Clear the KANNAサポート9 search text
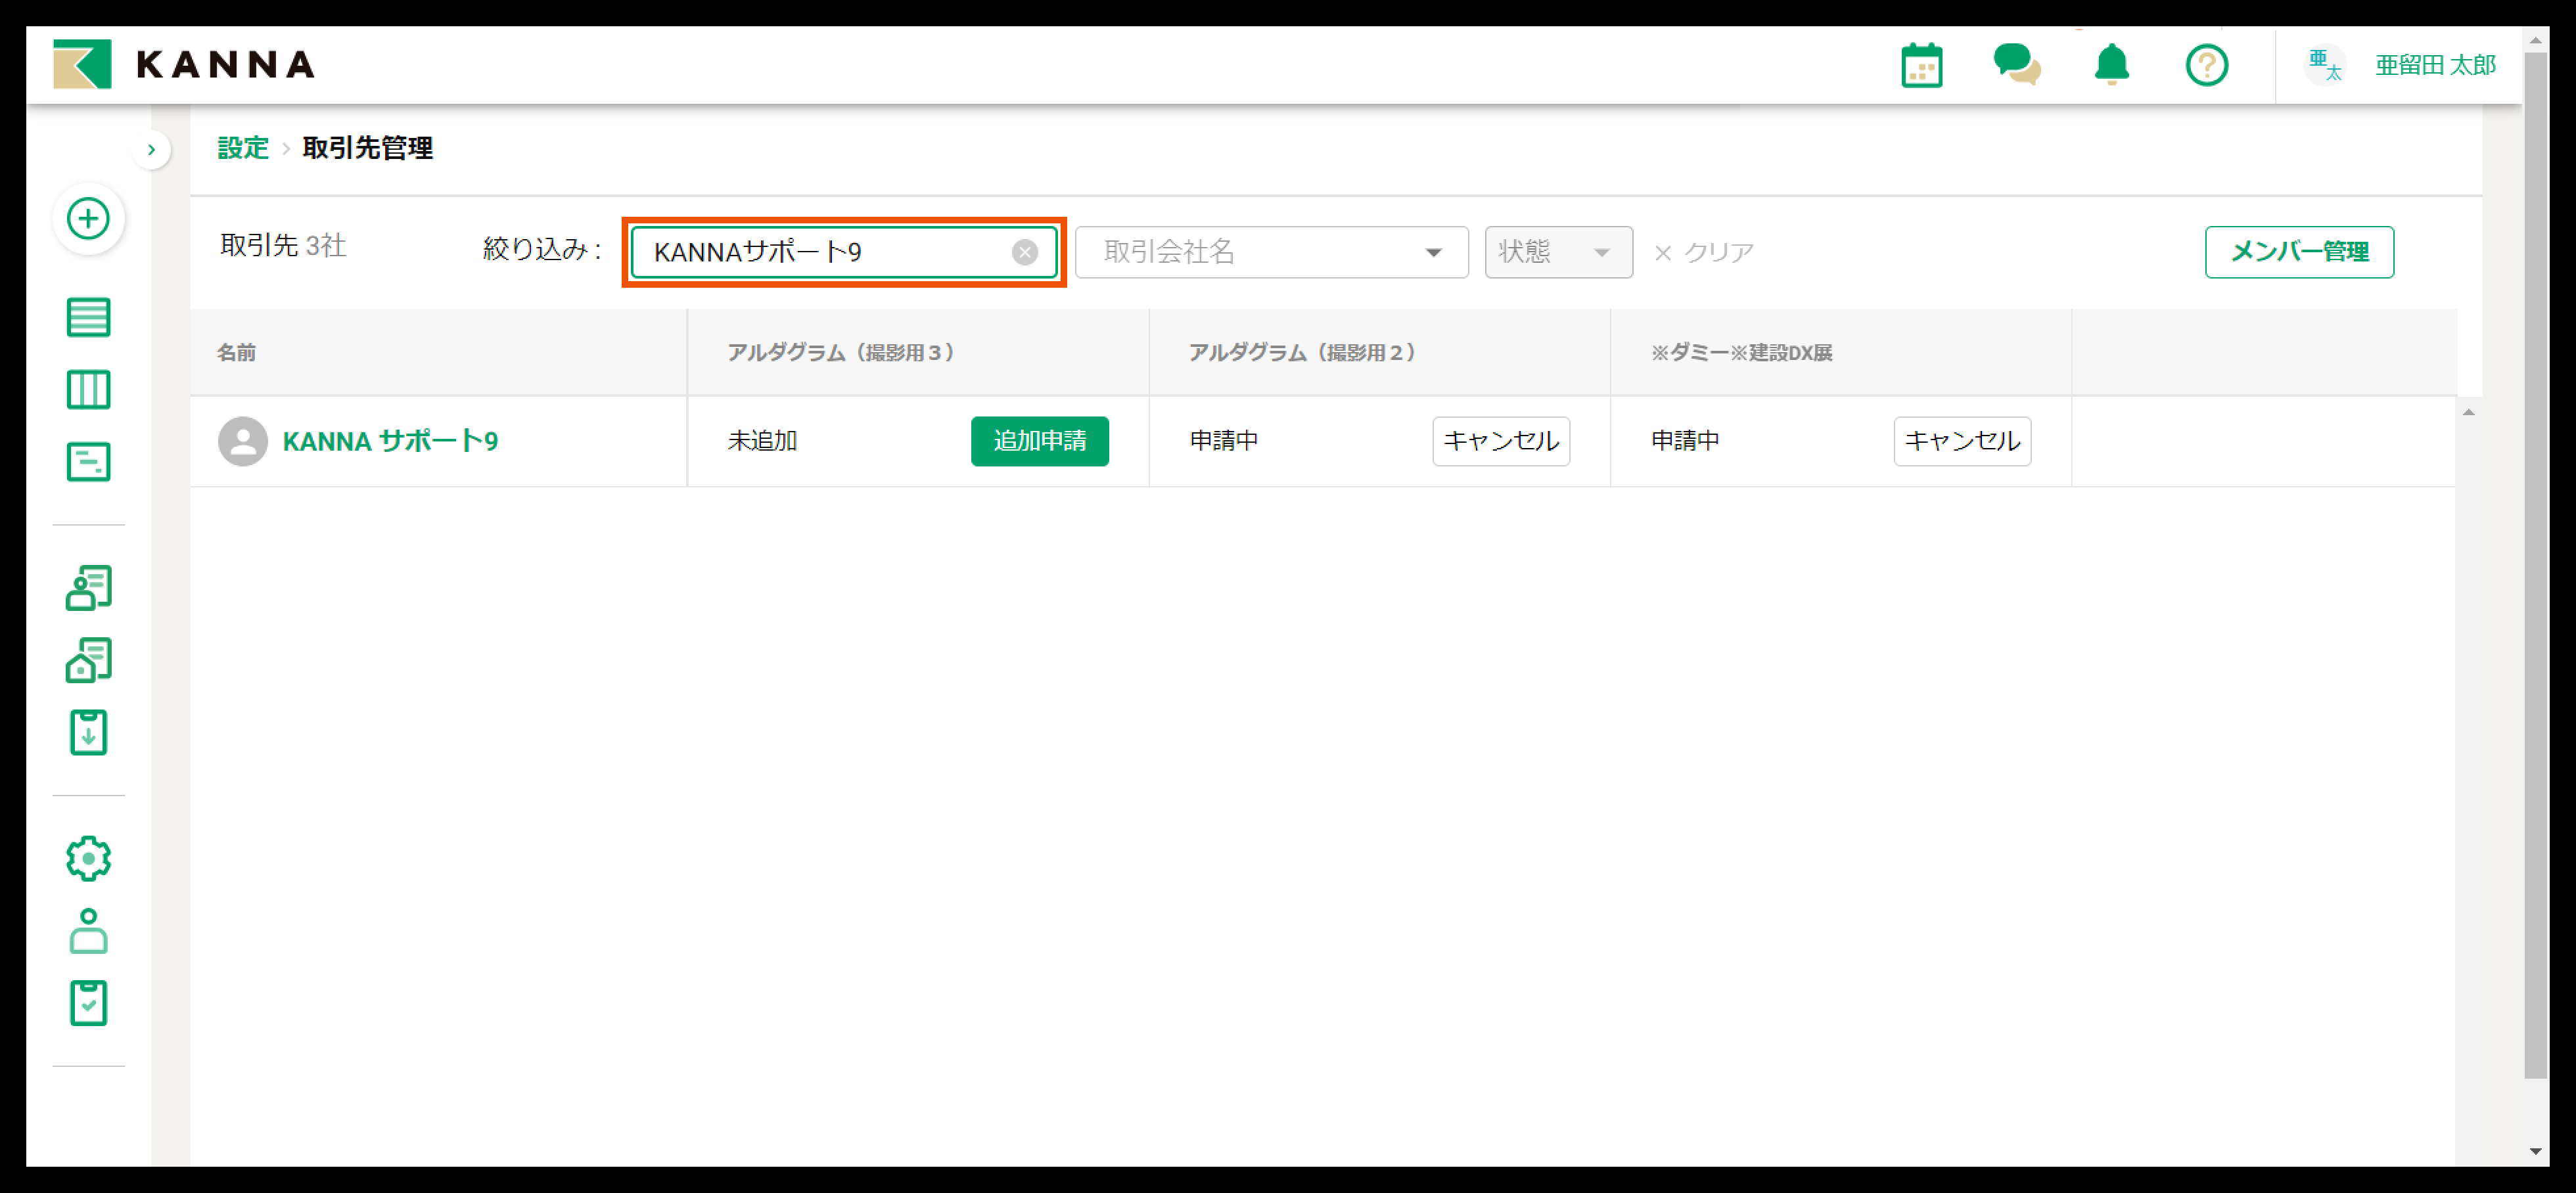This screenshot has width=2576, height=1193. coord(1024,252)
